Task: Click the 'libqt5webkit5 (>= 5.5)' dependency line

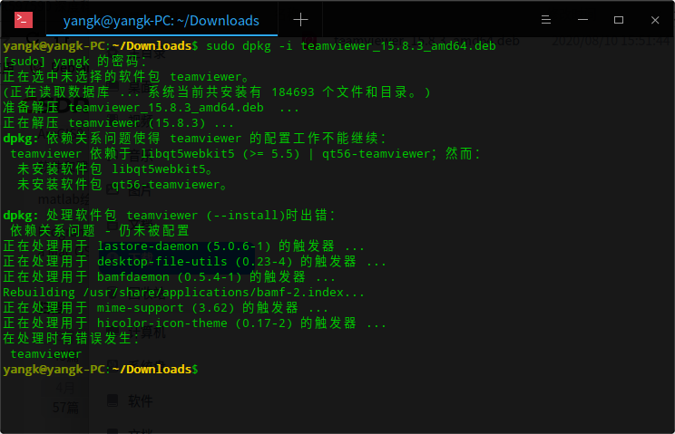Action: pyautogui.click(x=245, y=154)
